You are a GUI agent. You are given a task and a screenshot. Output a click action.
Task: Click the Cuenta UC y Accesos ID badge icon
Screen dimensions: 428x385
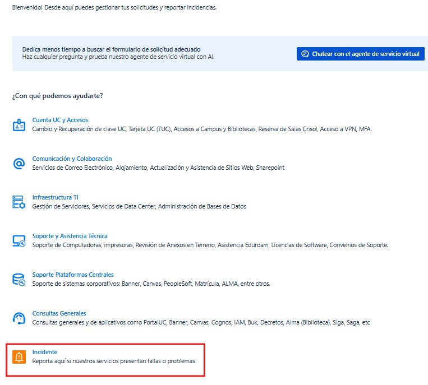click(x=19, y=125)
